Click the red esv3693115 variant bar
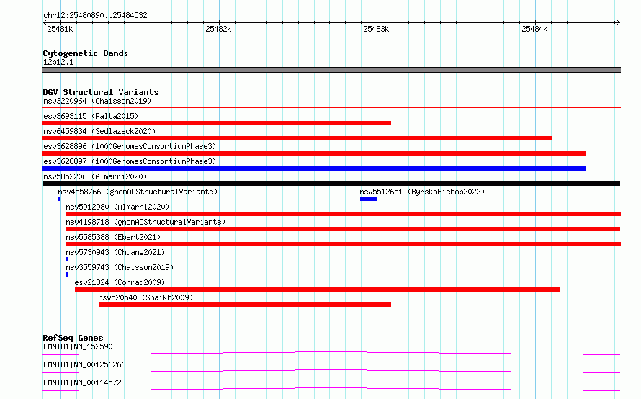The width and height of the screenshot is (641, 399). pos(217,123)
